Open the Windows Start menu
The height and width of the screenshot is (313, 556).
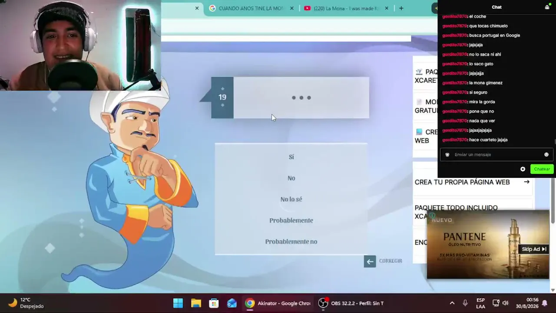tap(178, 303)
